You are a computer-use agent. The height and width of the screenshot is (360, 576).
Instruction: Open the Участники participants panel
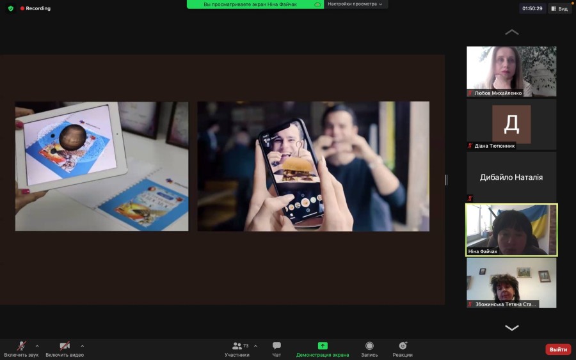[237, 349]
